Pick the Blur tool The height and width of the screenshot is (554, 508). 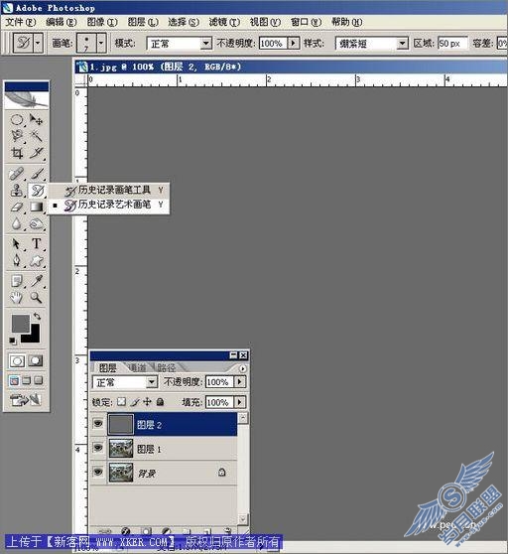click(17, 223)
